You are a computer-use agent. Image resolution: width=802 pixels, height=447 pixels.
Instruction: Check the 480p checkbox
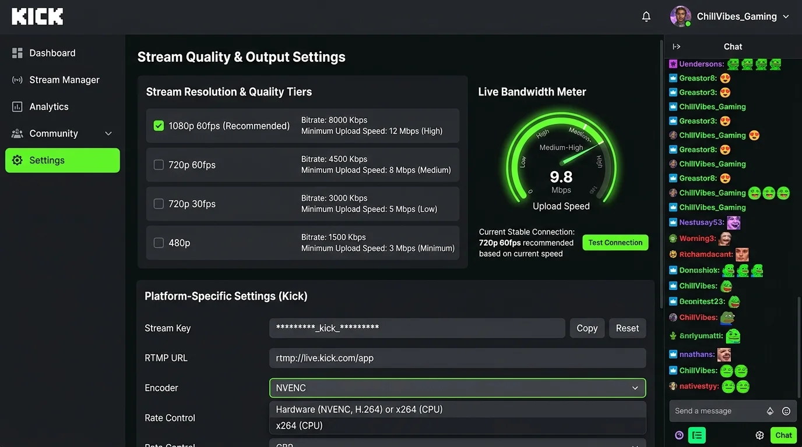pyautogui.click(x=159, y=243)
